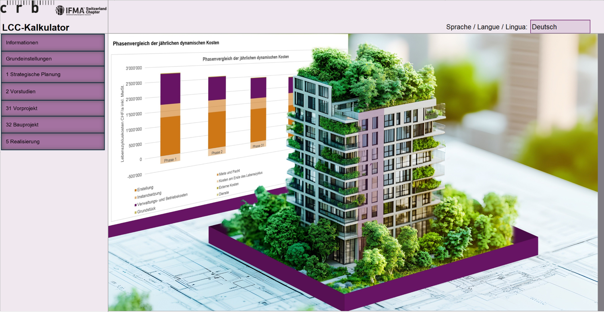The image size is (604, 312).
Task: Select 32 Bauprojekt in the sidebar
Action: [53, 125]
